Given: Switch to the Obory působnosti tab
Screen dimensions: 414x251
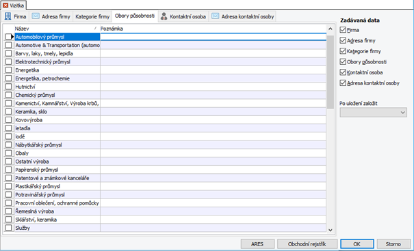Looking at the screenshot, I should pyautogui.click(x=135, y=16).
